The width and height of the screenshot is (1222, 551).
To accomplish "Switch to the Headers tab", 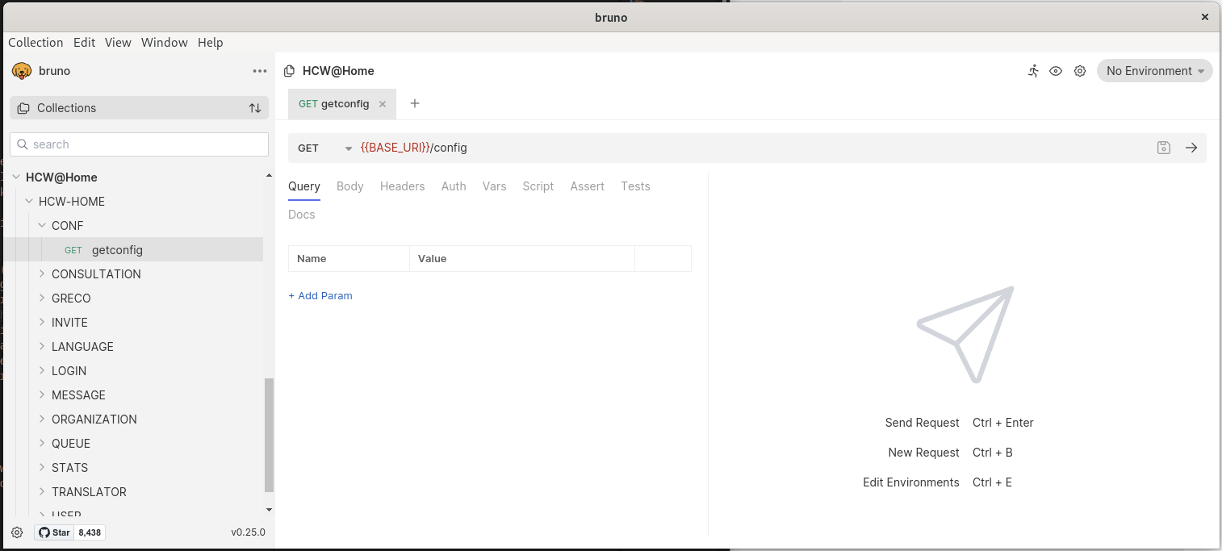I will [402, 186].
